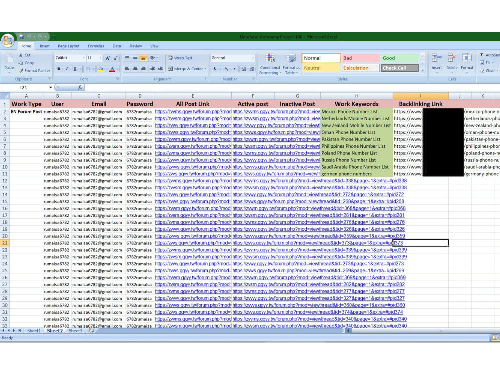Open the font size dropdown showing 11

(x=101, y=58)
